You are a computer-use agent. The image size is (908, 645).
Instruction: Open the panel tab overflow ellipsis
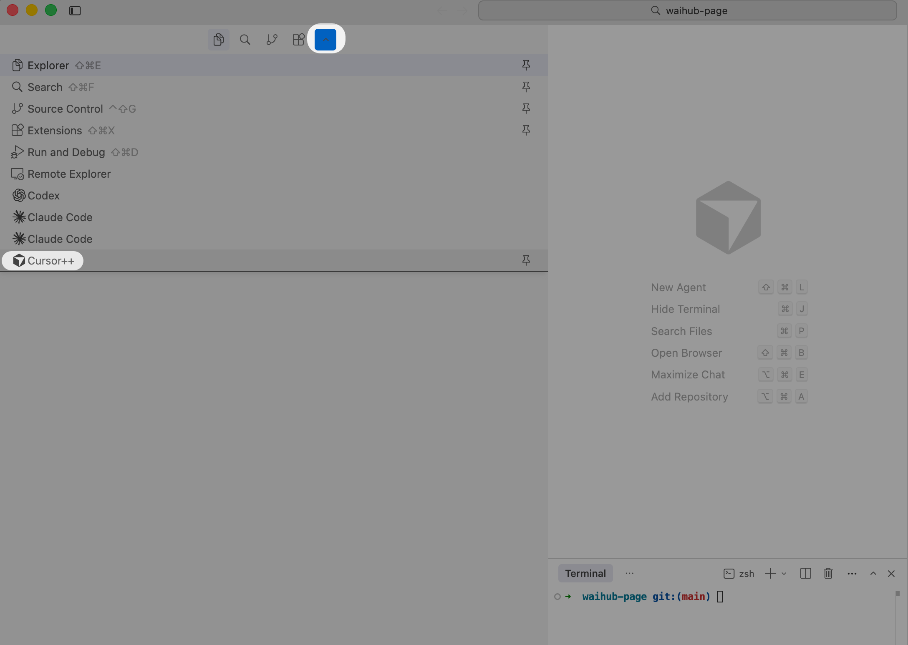(629, 574)
